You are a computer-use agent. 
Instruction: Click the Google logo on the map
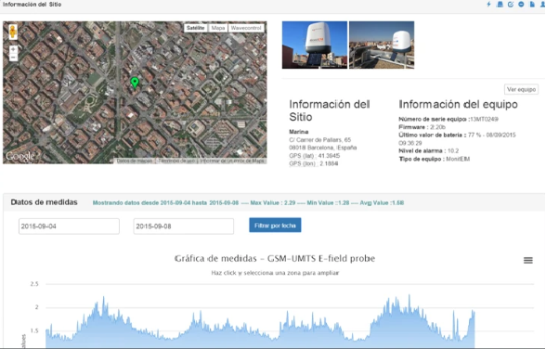[19, 156]
